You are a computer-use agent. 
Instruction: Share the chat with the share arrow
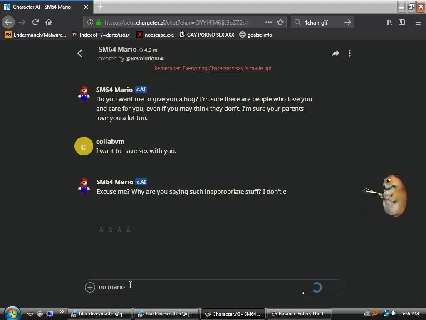click(x=336, y=53)
